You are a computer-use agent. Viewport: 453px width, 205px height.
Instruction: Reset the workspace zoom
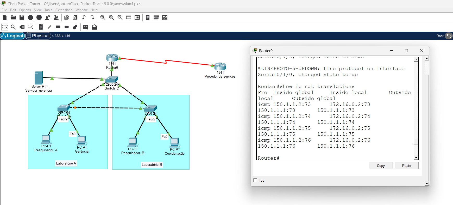111,17
